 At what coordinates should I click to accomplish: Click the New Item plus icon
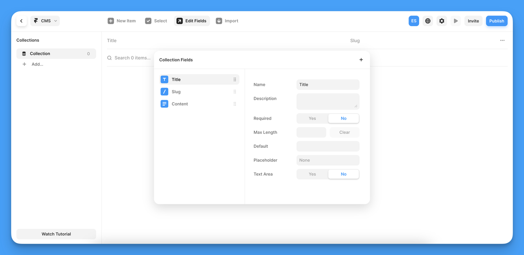pyautogui.click(x=111, y=21)
